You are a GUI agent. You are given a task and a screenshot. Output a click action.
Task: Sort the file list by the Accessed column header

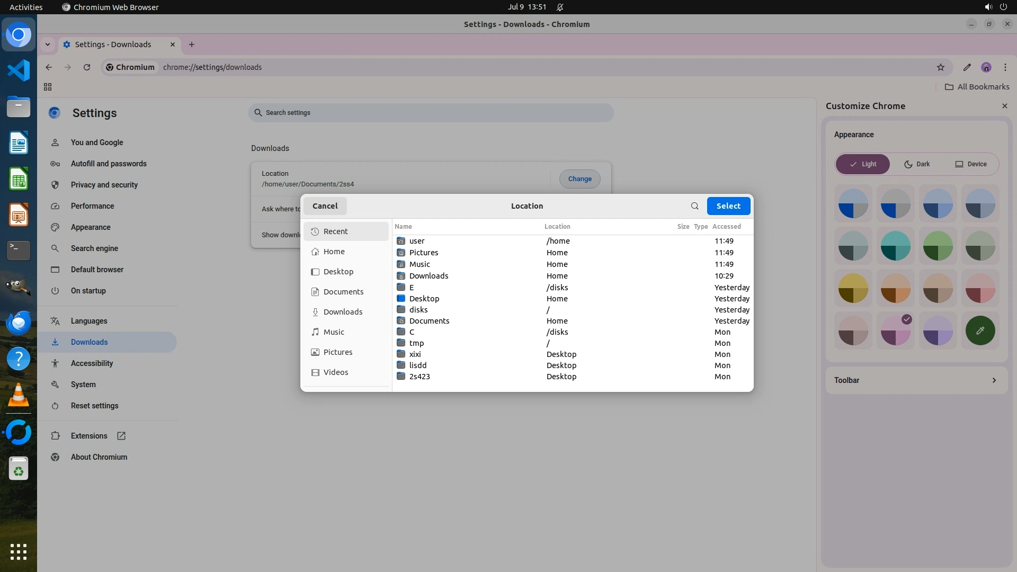click(726, 227)
